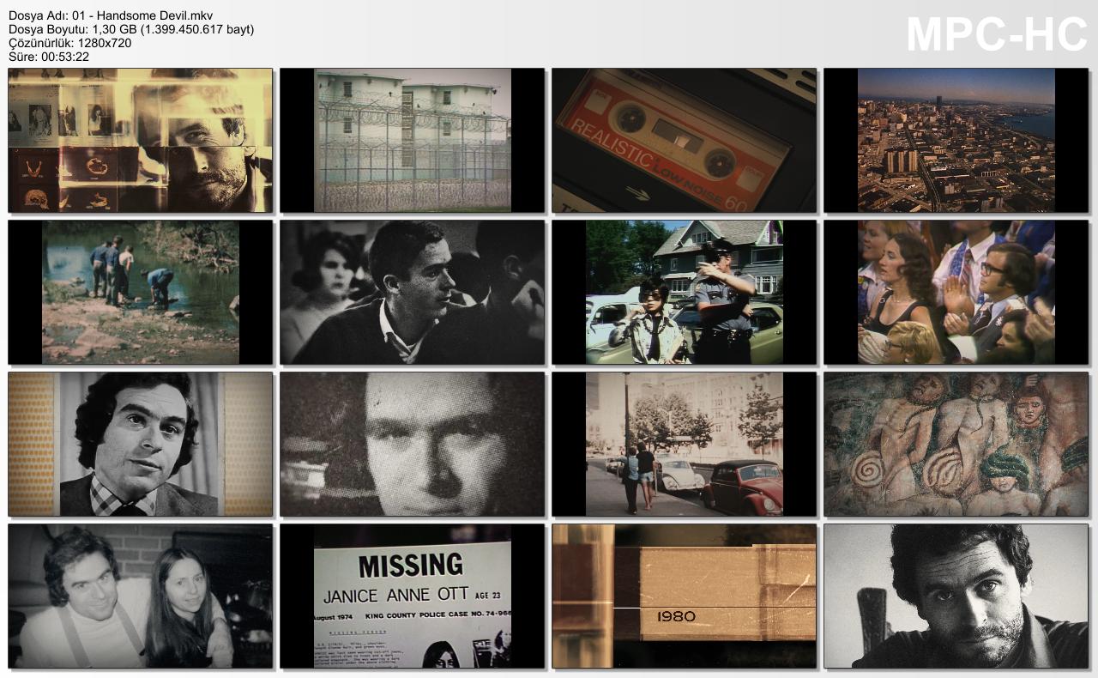Open the clapping crowd thumbnail
The image size is (1098, 678).
(x=956, y=293)
